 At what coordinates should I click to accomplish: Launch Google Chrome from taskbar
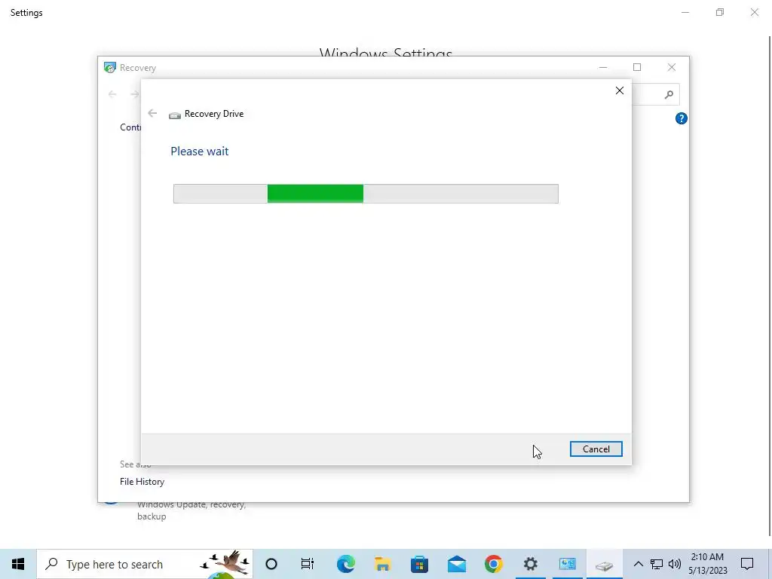click(x=493, y=564)
